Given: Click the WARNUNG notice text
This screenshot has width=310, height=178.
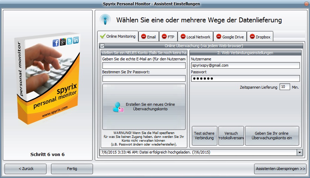Looking at the screenshot, I should (x=144, y=139).
